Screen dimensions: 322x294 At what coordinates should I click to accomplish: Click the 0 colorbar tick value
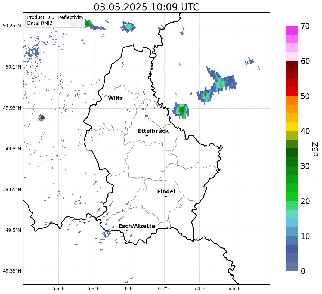click(303, 271)
